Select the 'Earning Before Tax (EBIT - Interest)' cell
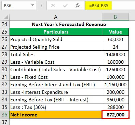 tap(56, 100)
